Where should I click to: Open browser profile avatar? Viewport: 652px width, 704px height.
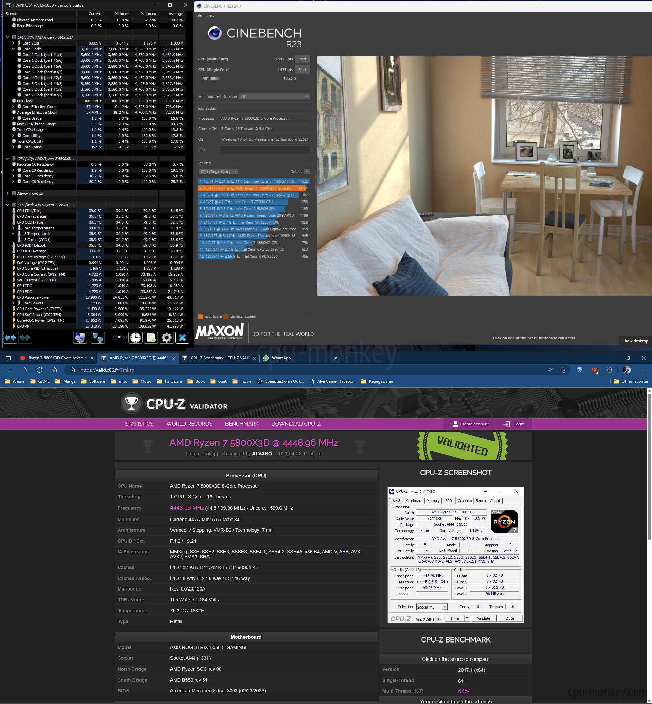click(627, 370)
